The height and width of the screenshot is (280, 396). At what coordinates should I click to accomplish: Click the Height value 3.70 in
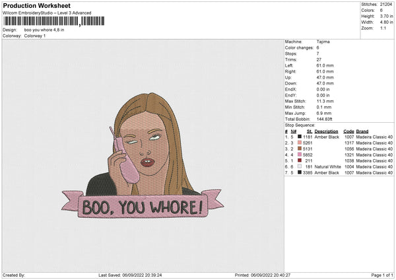[x=386, y=16]
